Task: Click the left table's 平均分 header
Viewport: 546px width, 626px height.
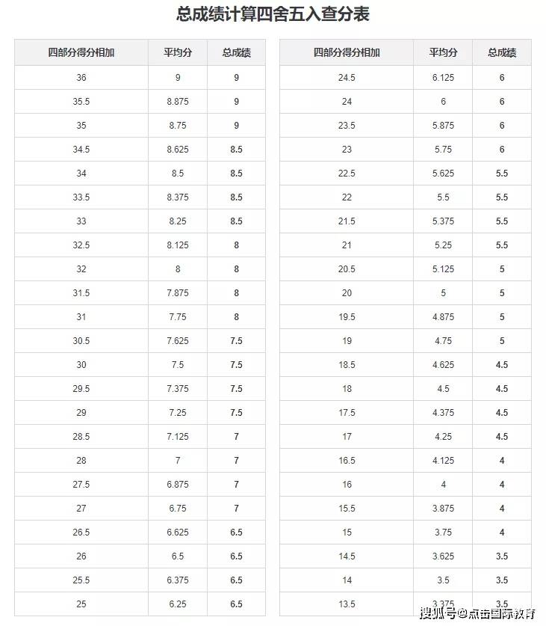Action: (178, 53)
